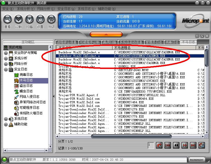Click the first small panel layout icon right of the orange arrow button
Image resolution: width=211 pixels, height=164 pixels.
click(197, 36)
